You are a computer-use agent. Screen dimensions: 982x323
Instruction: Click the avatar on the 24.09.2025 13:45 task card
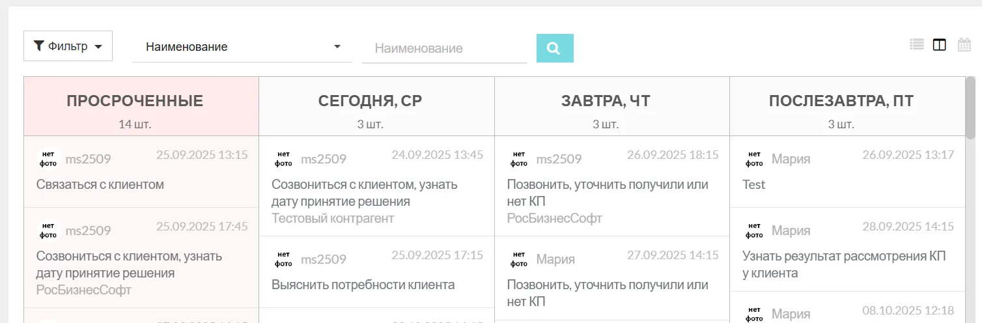point(283,159)
